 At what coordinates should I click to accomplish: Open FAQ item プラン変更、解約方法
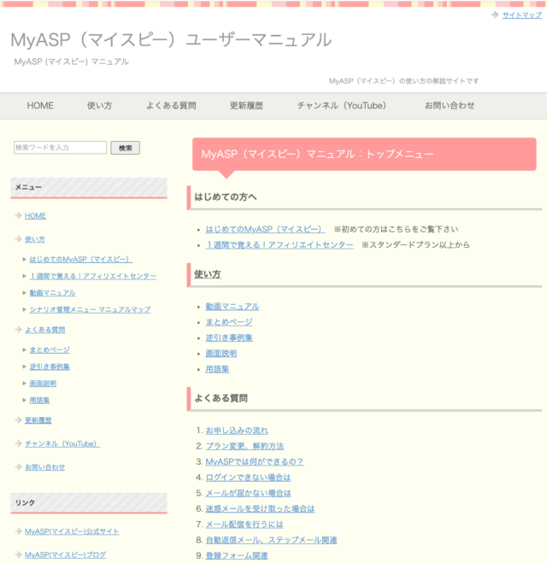[244, 446]
